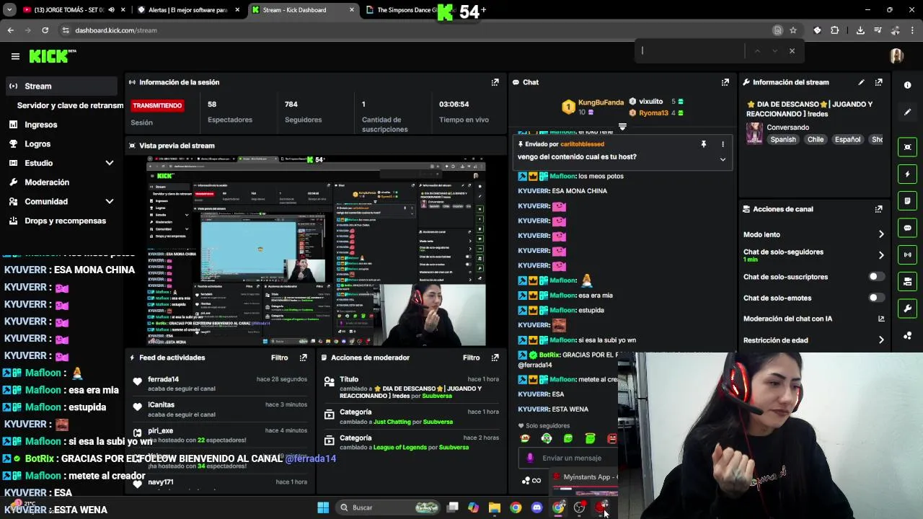923x519 pixels.
Task: Toggle the notes panel icon in right rail
Action: 907,200
